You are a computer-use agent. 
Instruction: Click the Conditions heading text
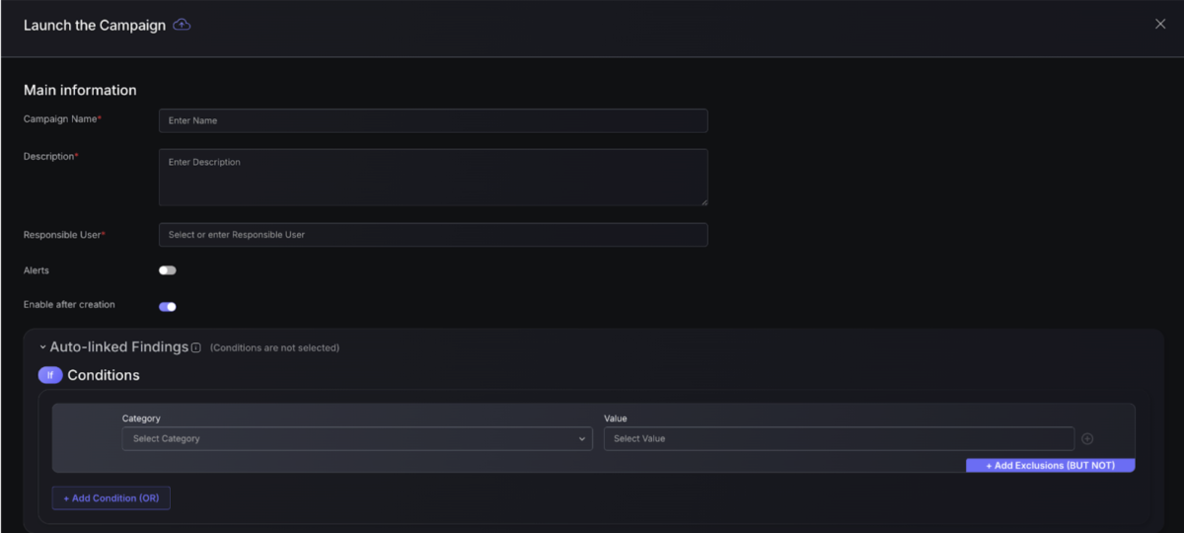(104, 375)
